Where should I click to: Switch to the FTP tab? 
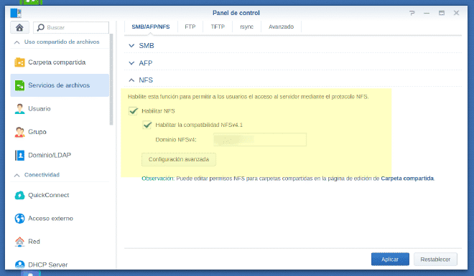pos(190,27)
